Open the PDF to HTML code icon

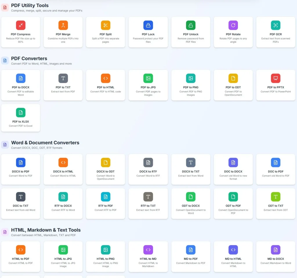(106, 78)
